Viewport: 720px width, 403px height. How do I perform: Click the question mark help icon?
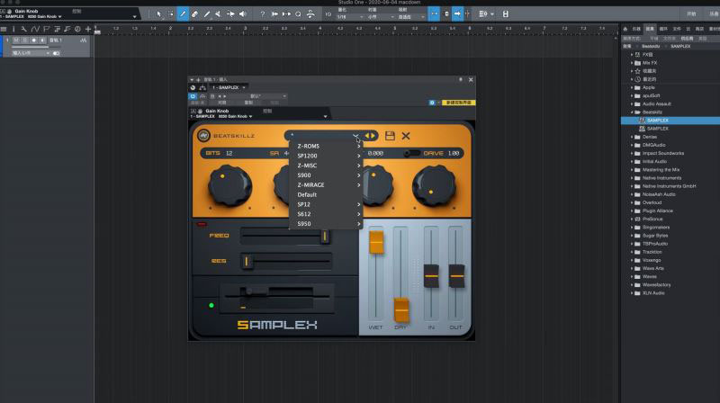262,14
